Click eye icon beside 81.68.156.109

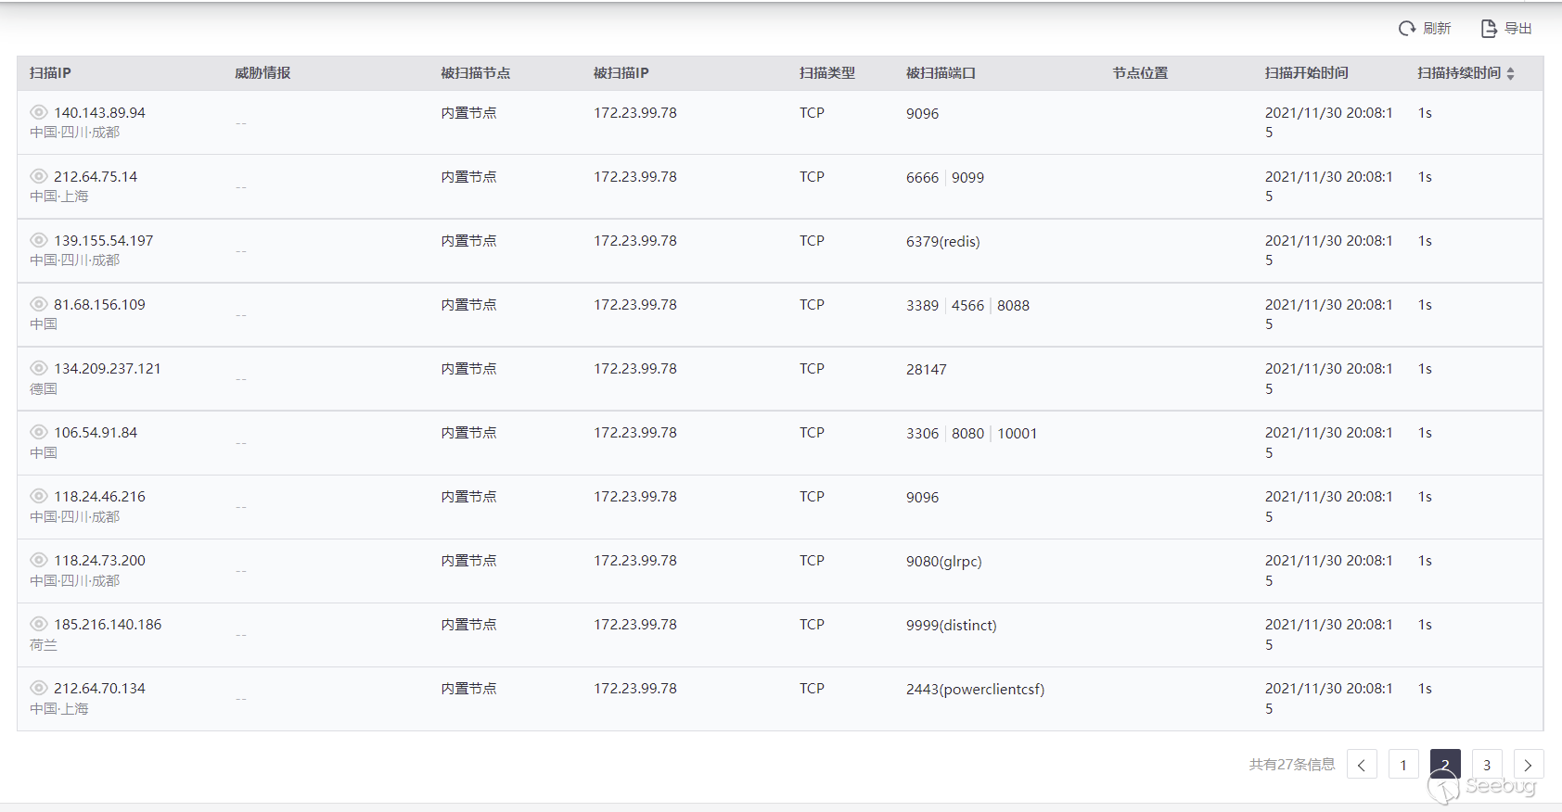coord(39,304)
